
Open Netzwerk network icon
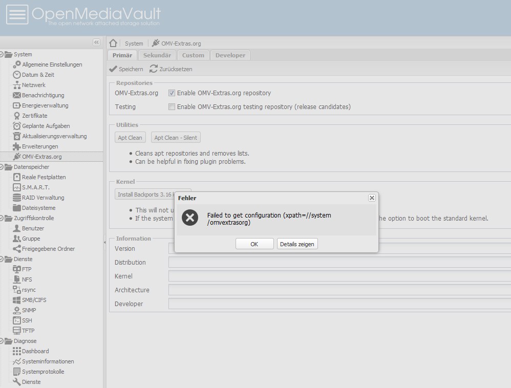click(x=16, y=85)
